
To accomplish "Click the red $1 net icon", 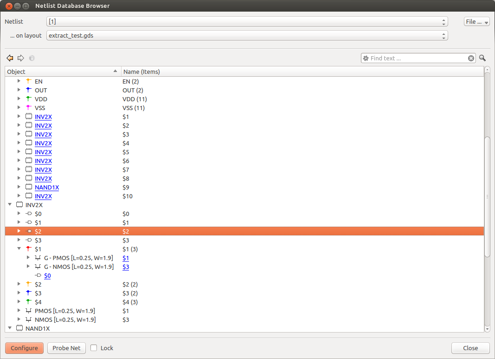I will click(28, 249).
